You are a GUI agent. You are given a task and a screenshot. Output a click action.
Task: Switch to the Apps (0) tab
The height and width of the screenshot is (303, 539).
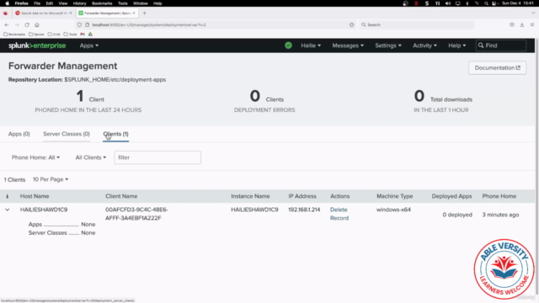[19, 134]
